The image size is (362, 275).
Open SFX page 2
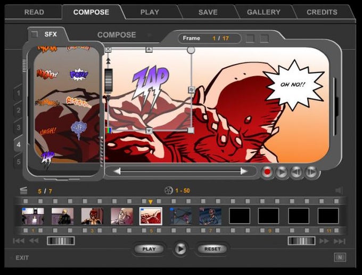coord(18,110)
